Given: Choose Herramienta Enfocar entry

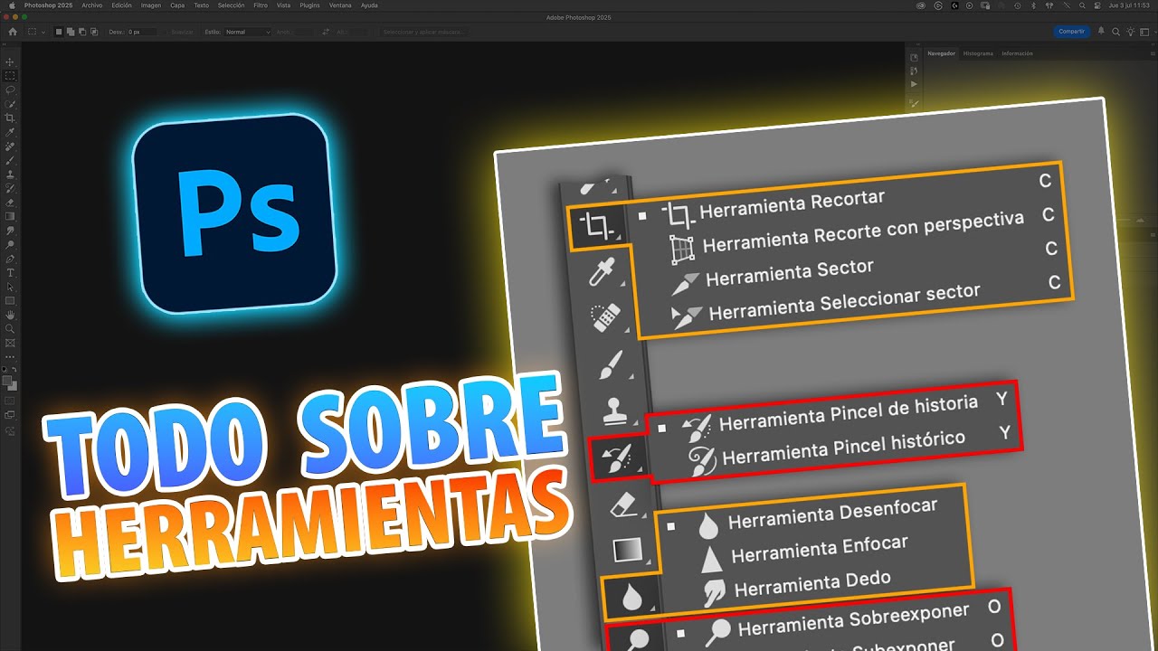Looking at the screenshot, I should click(821, 550).
